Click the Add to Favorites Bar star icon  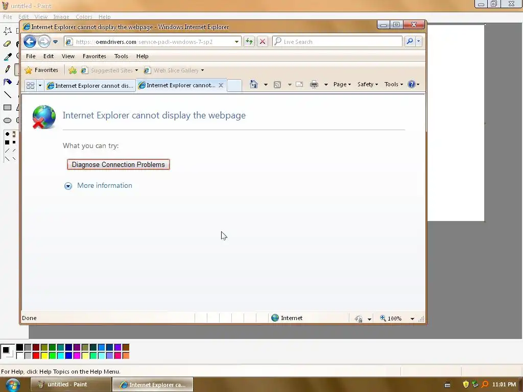[73, 70]
